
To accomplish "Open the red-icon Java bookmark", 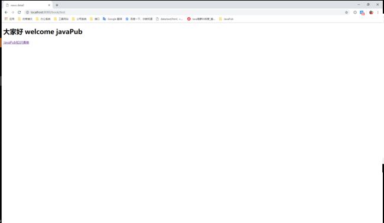I will (x=201, y=19).
